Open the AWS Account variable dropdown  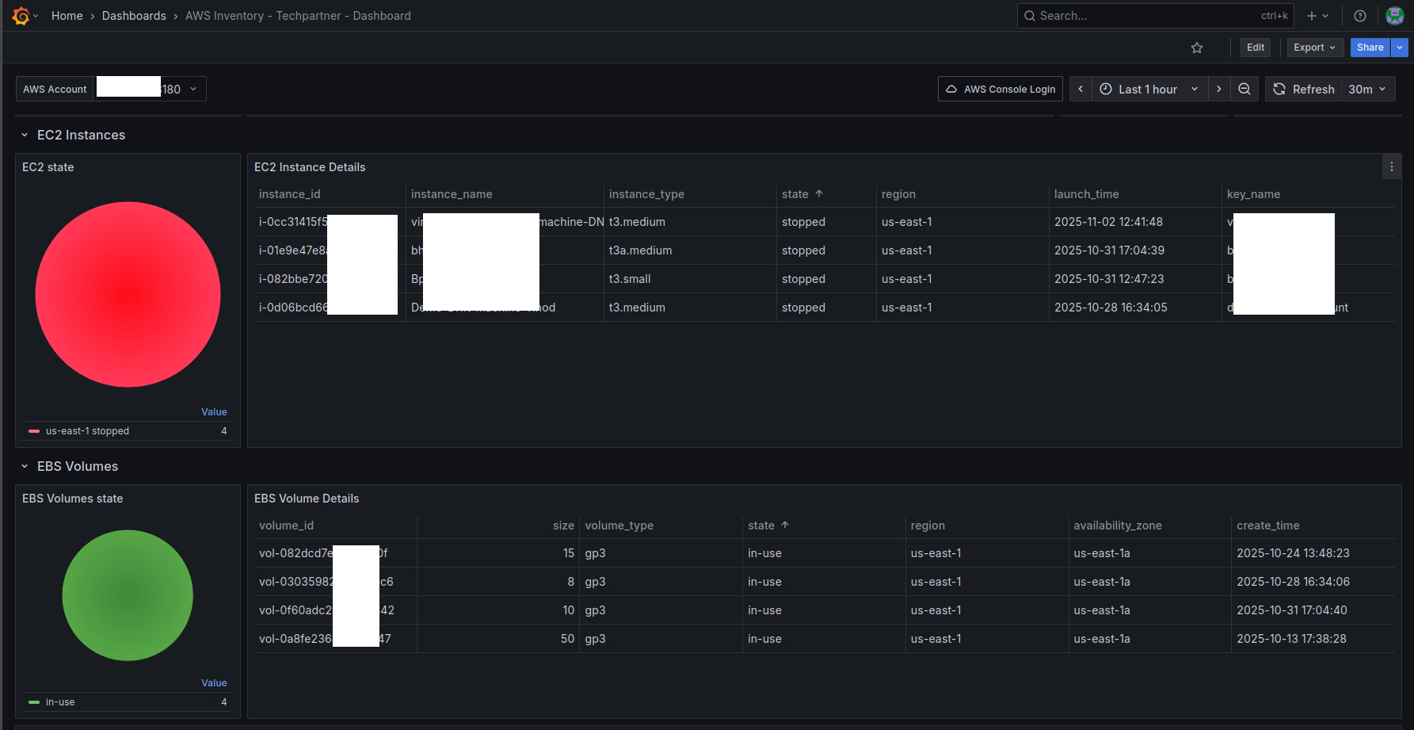[x=151, y=89]
